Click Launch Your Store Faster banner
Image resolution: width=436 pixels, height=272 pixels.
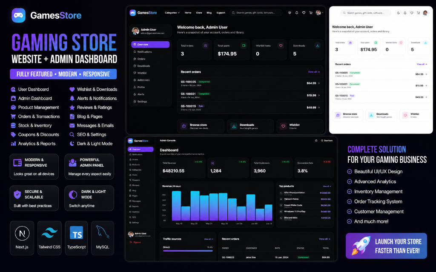click(386, 246)
